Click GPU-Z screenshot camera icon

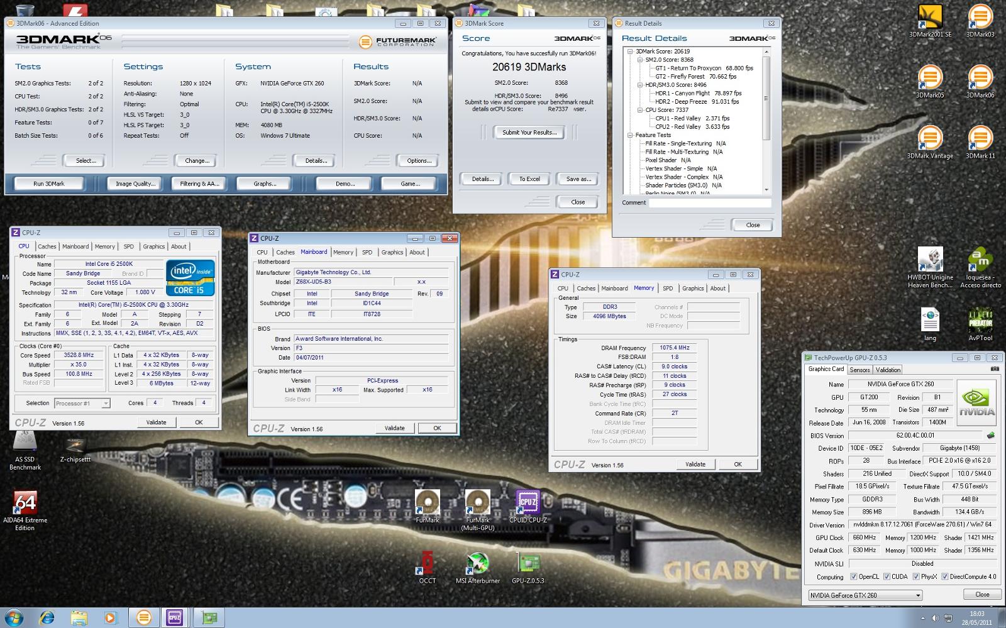click(995, 369)
